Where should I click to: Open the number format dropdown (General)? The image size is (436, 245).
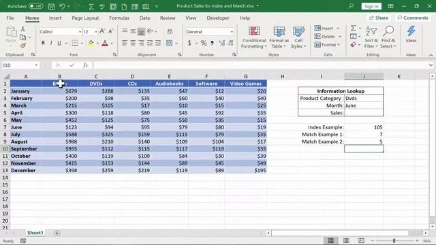click(232, 32)
